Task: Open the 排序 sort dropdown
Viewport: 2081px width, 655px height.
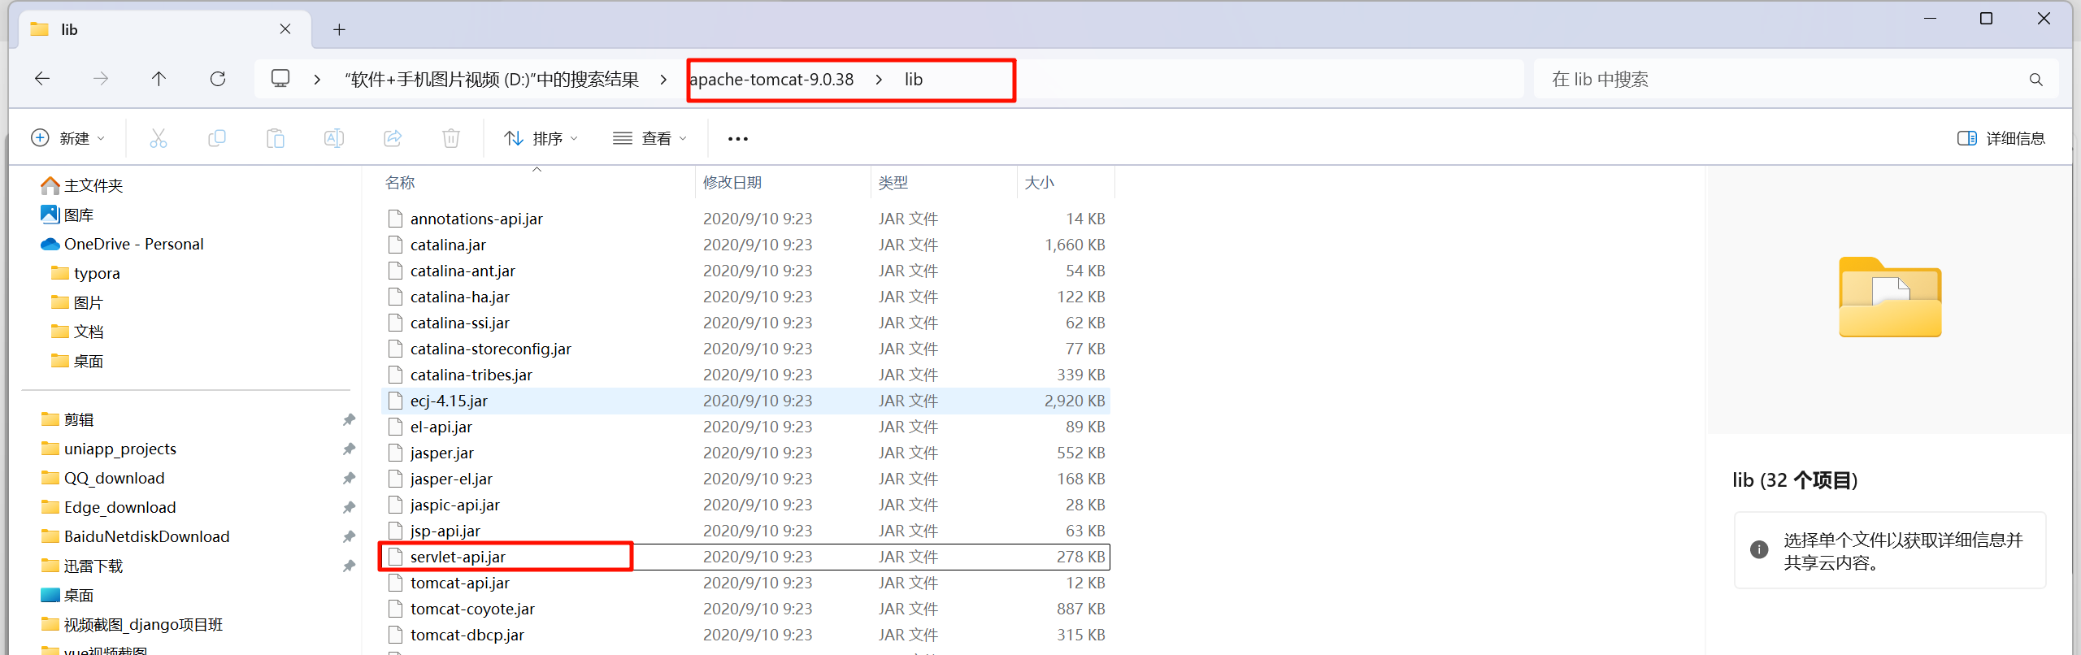Action: (x=541, y=138)
